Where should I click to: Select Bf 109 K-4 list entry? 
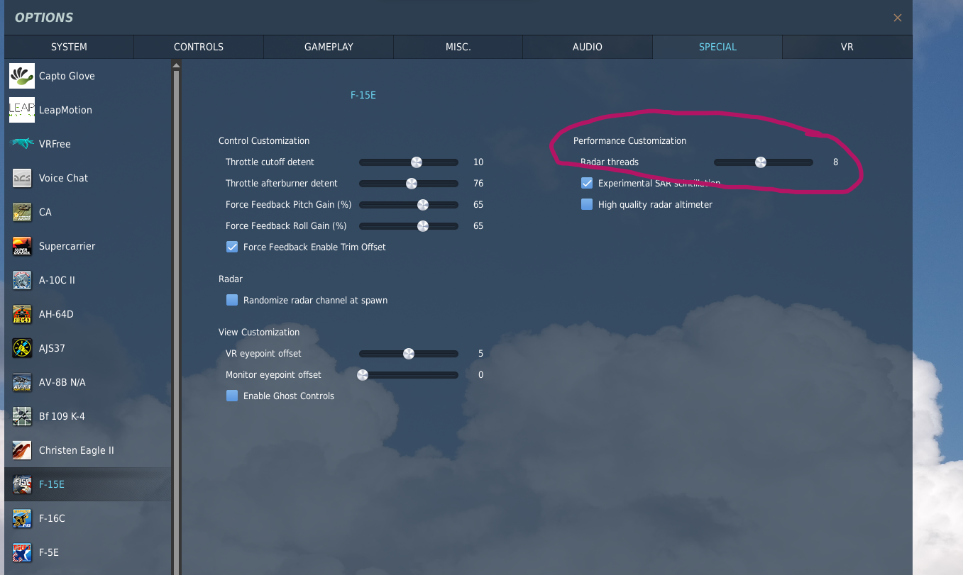pyautogui.click(x=87, y=416)
